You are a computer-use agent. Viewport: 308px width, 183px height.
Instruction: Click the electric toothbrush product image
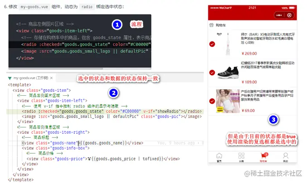coord(228,44)
